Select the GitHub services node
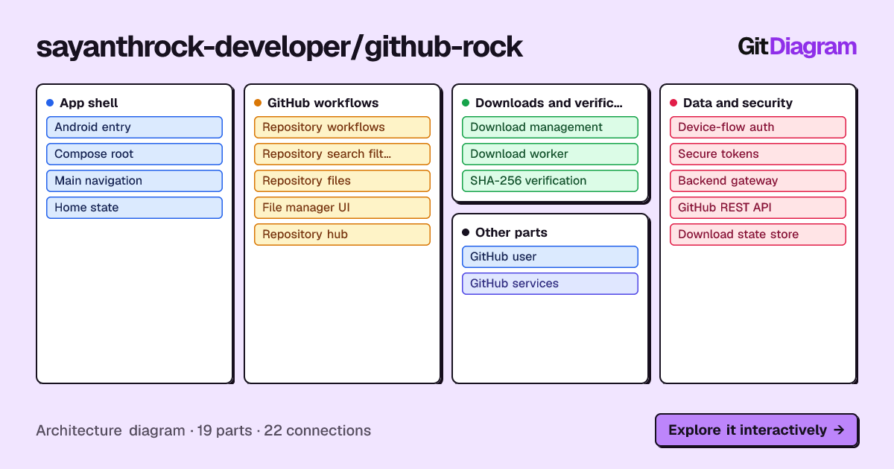Image resolution: width=894 pixels, height=469 pixels. tap(550, 284)
